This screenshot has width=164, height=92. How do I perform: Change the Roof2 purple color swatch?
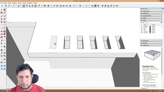click(150, 28)
